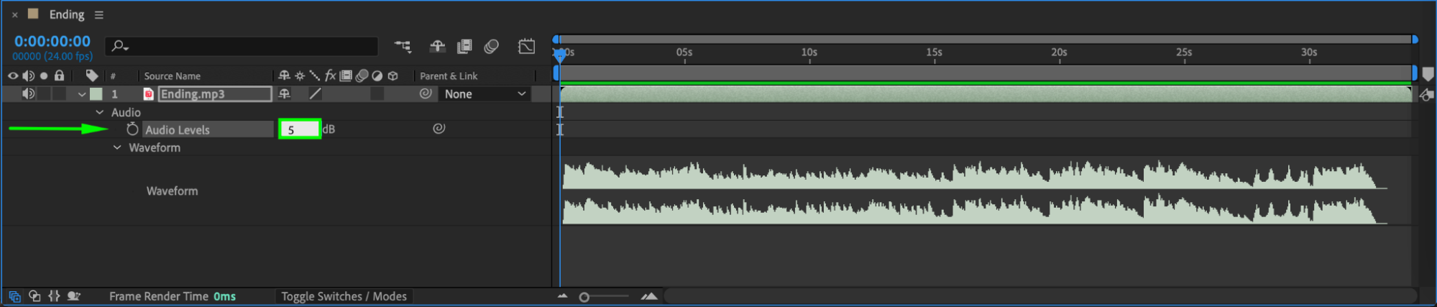Open the Parent & Link None dropdown
The height and width of the screenshot is (307, 1437).
[485, 93]
